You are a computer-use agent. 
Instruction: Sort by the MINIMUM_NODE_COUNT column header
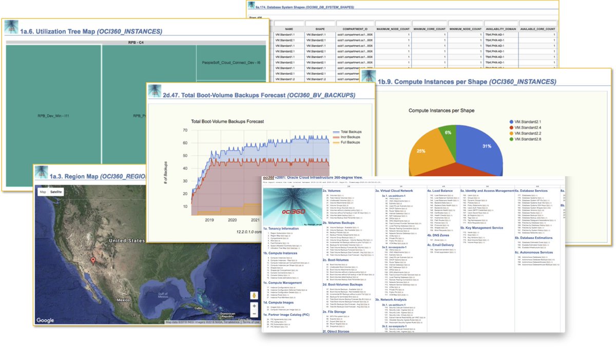[x=465, y=29]
